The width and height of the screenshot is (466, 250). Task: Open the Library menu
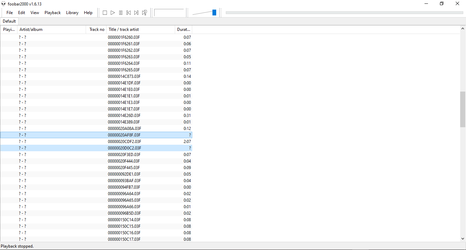tap(72, 12)
